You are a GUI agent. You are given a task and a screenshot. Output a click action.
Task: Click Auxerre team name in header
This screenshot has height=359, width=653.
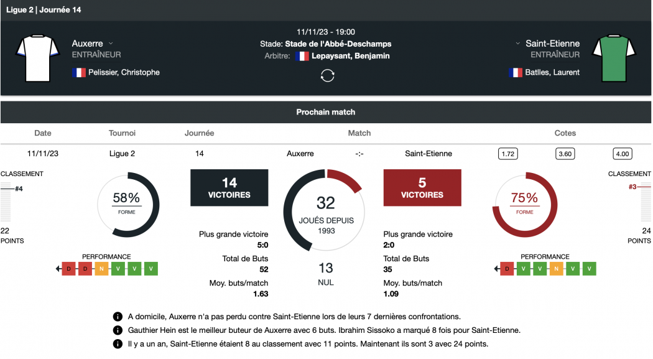[x=87, y=44]
